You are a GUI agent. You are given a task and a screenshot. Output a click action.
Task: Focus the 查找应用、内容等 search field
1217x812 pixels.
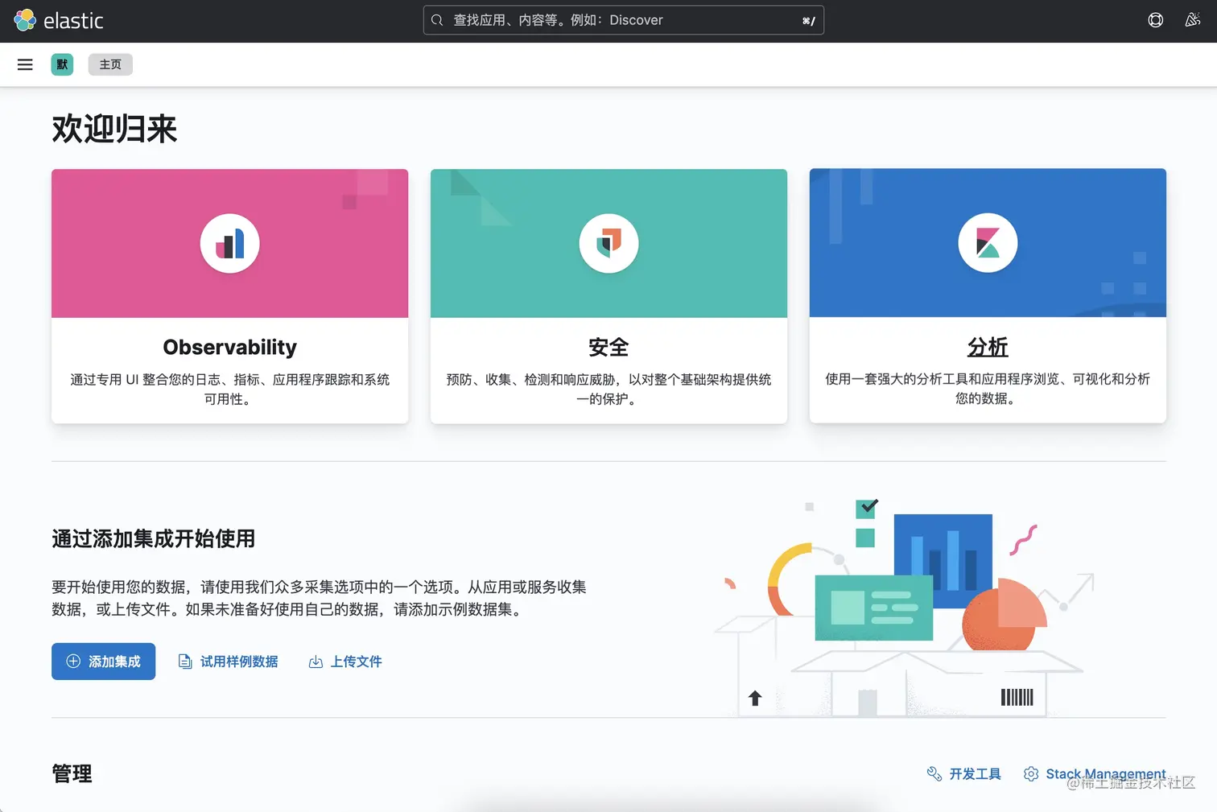point(624,20)
